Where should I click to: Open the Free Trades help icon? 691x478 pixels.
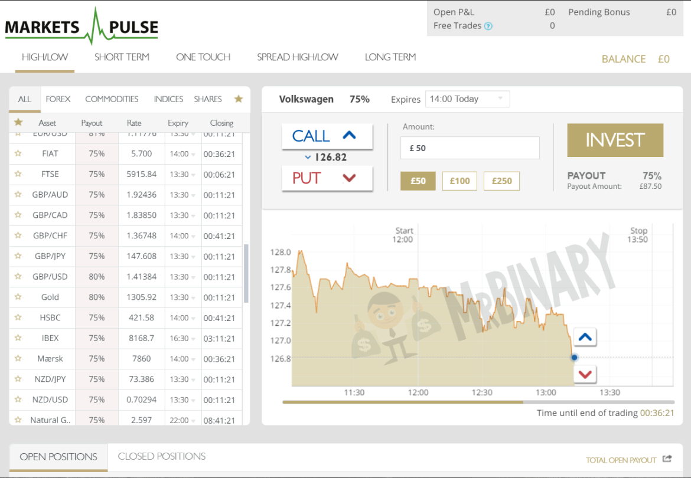tap(488, 26)
